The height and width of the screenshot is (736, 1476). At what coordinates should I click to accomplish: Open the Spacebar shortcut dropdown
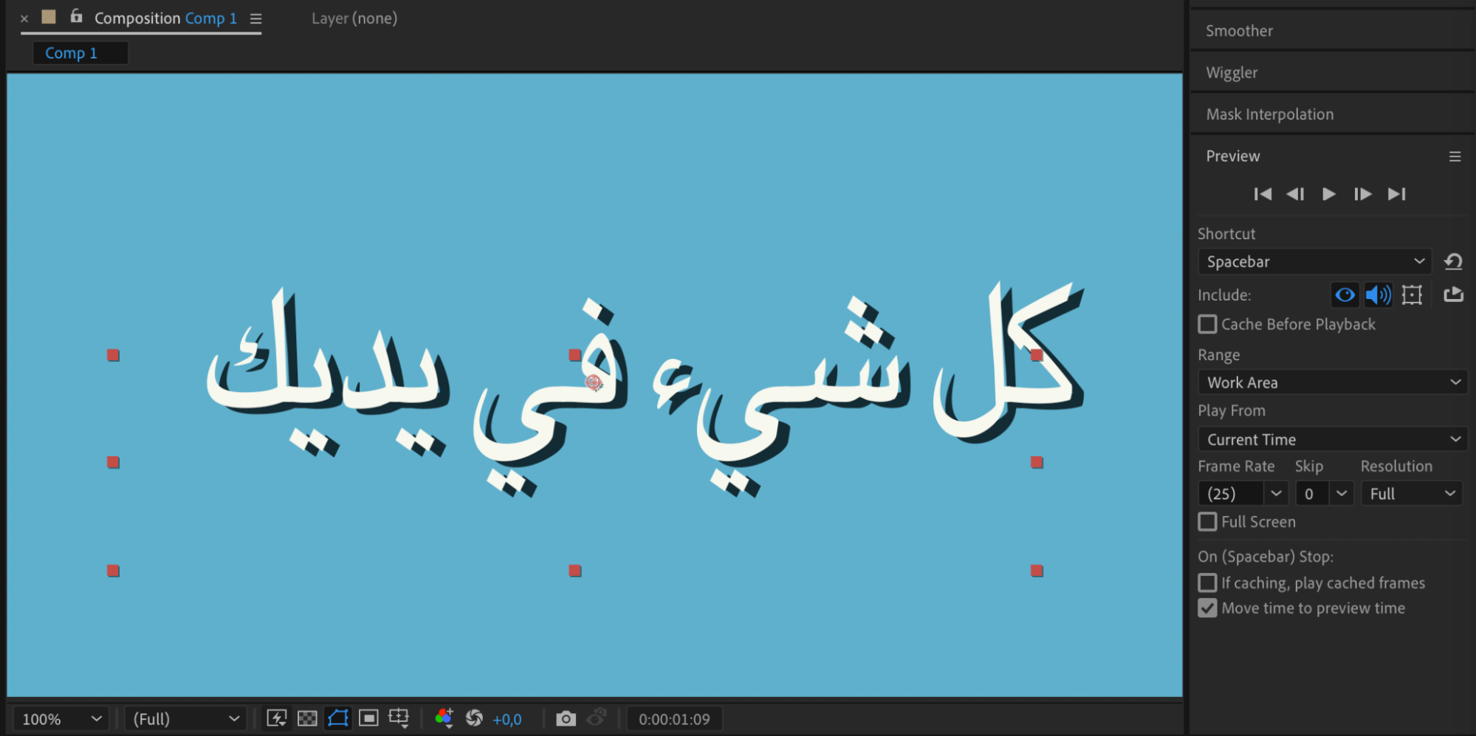tap(1314, 262)
